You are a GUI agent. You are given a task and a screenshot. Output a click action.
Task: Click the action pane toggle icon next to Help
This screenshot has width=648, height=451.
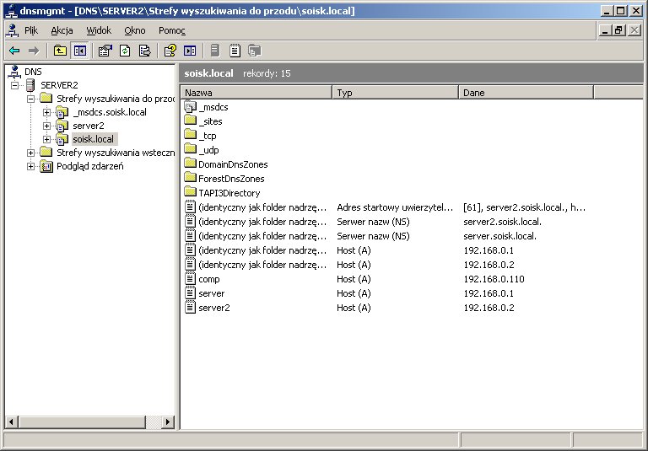[x=190, y=51]
